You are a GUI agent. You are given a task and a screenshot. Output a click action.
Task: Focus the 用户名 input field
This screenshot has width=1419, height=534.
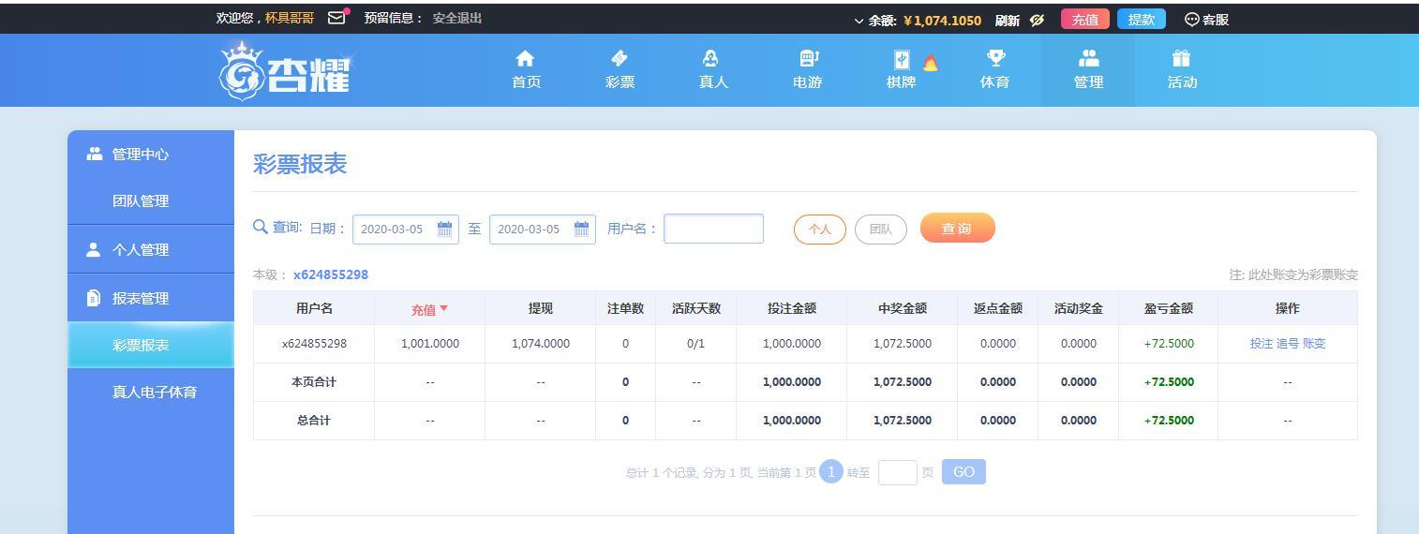pos(714,229)
